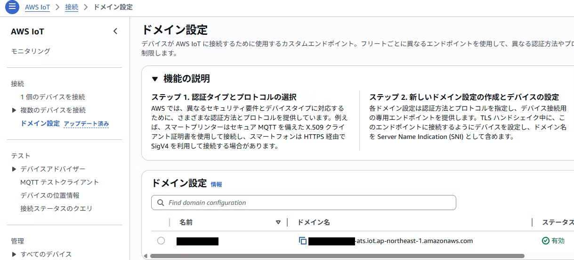Click the ドメイン名 column header

(314, 222)
